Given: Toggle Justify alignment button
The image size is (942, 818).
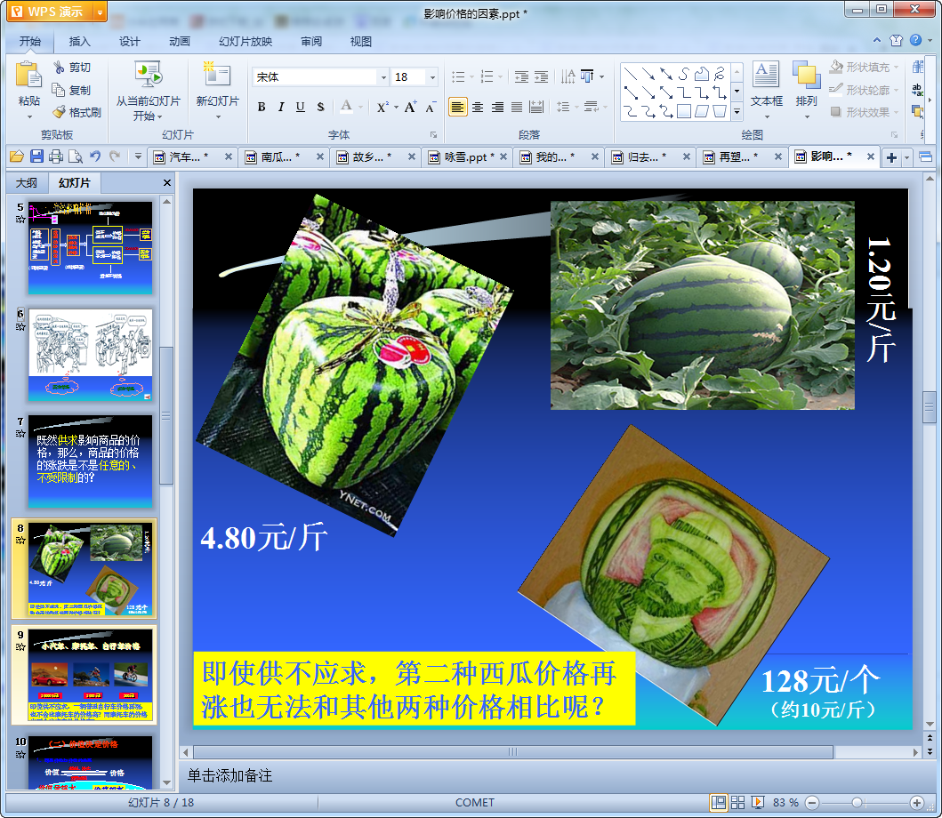Looking at the screenshot, I should coord(517,107).
